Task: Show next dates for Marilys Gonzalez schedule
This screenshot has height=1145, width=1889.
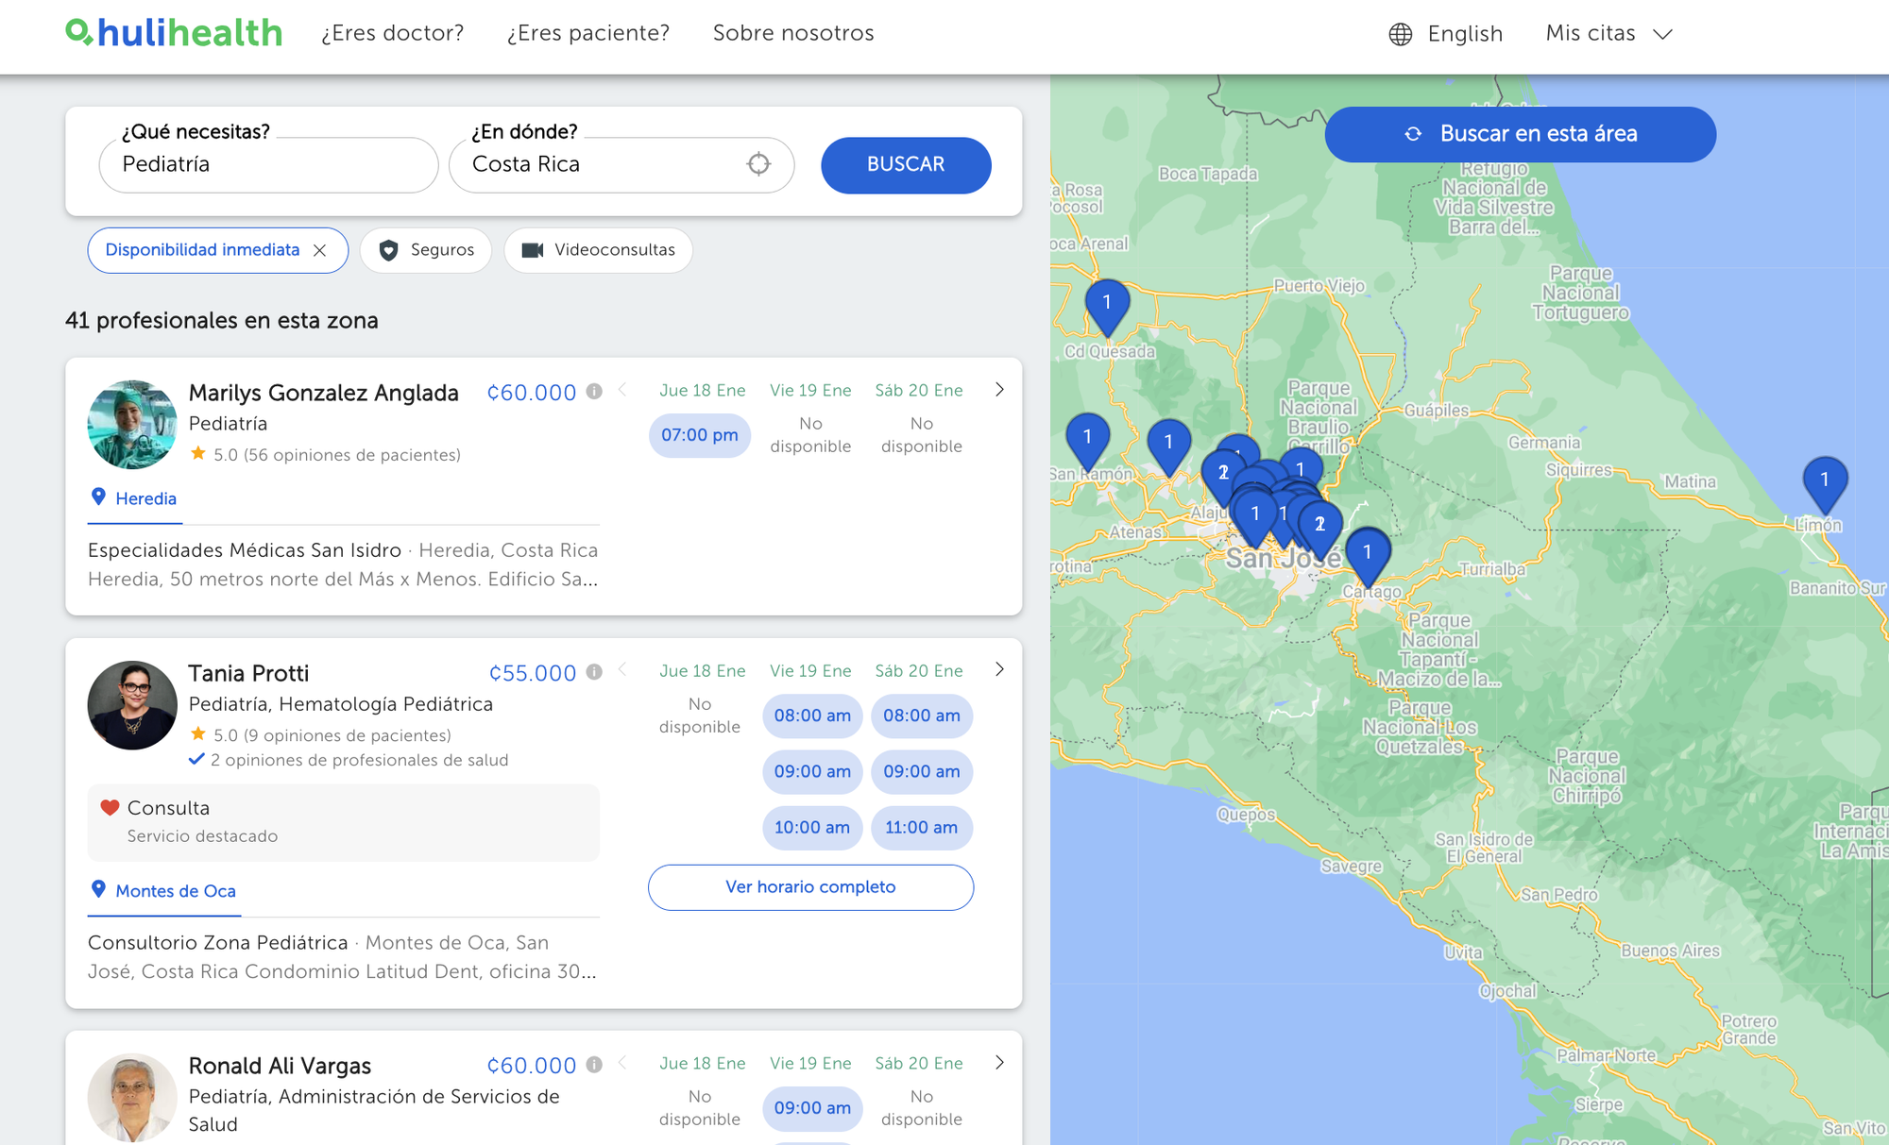Action: click(999, 390)
